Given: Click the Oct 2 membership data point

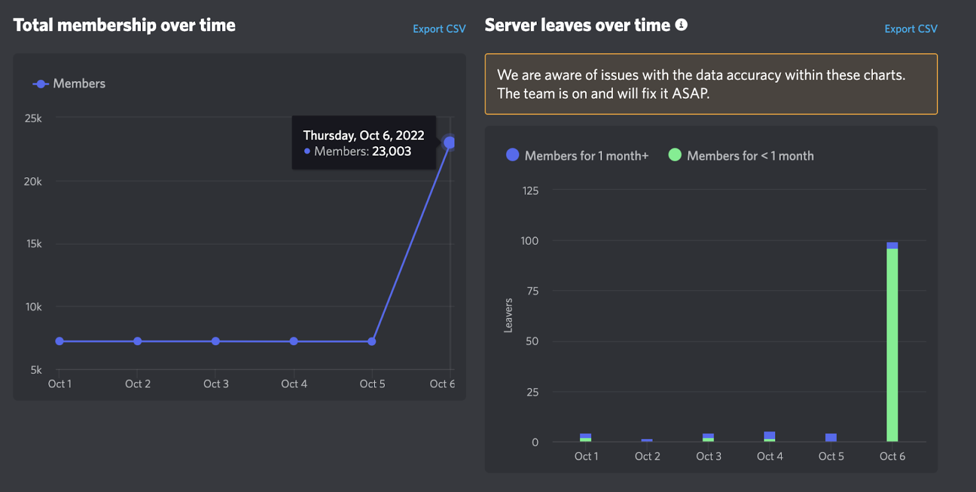Looking at the screenshot, I should coord(137,341).
